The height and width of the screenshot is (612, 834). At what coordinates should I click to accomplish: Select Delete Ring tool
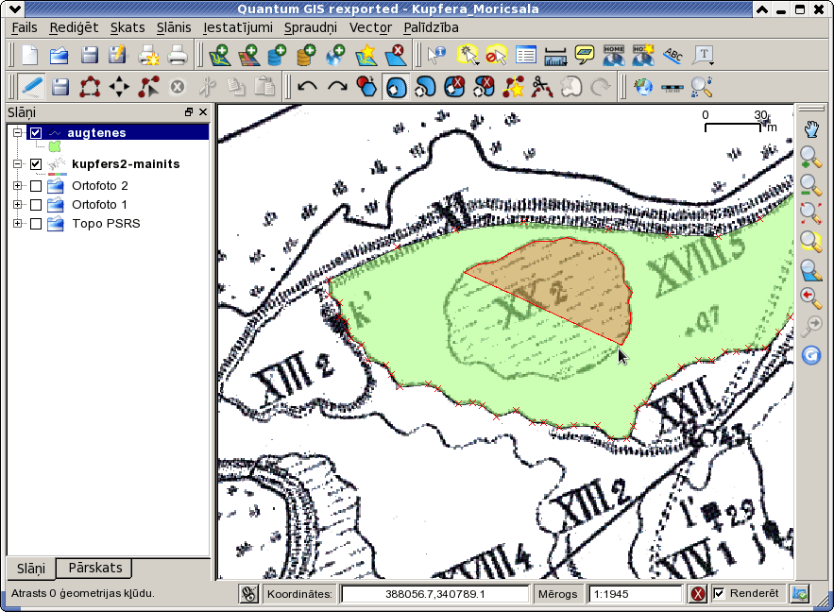pyautogui.click(x=454, y=87)
